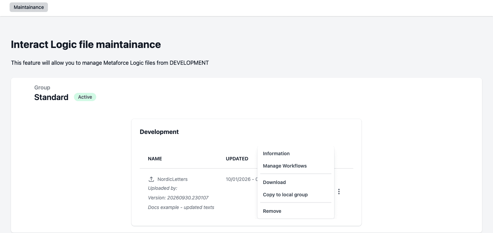Viewport: 493px width, 233px height.
Task: Click the Uploaded by: label
Action: pyautogui.click(x=163, y=188)
